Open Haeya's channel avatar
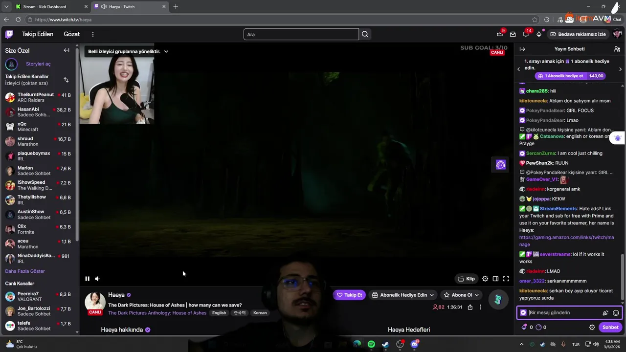The height and width of the screenshot is (352, 626). 95,302
